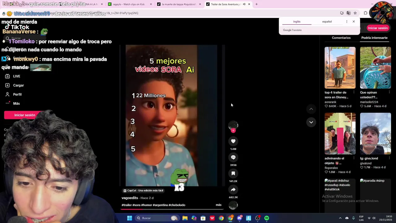
Task: Select español in the translate popup
Action: (x=327, y=22)
